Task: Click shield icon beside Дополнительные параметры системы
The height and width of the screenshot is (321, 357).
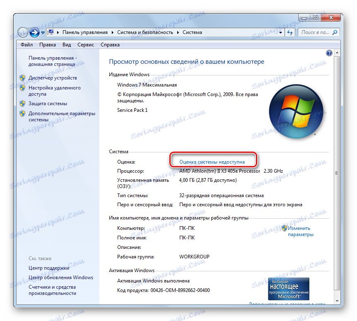Action: pos(22,113)
